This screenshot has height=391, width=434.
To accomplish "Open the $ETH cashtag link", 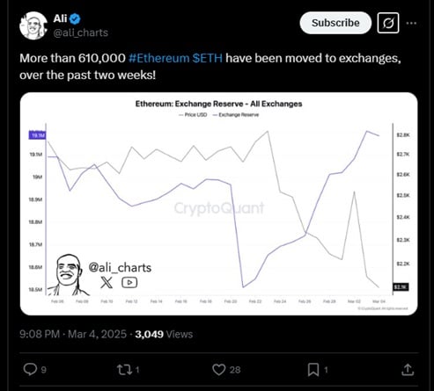I will point(208,58).
